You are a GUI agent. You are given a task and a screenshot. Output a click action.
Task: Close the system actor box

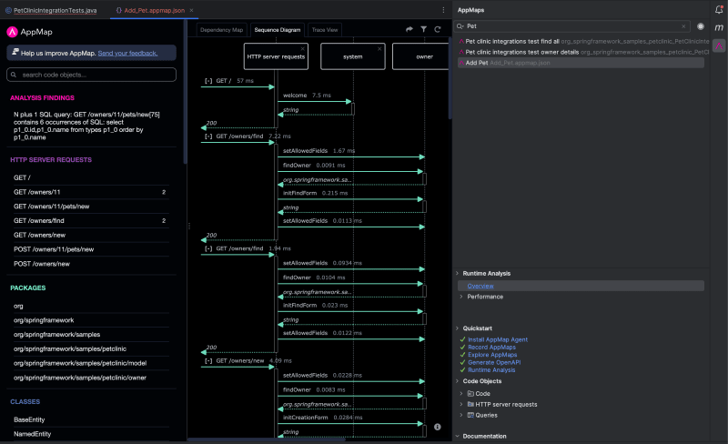click(x=379, y=48)
